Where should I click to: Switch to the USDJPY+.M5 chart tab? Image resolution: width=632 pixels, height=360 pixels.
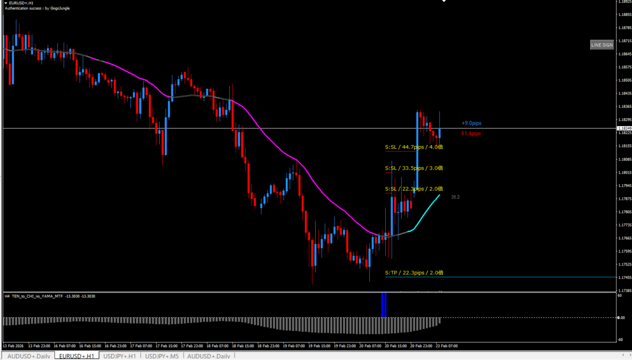[x=162, y=356]
